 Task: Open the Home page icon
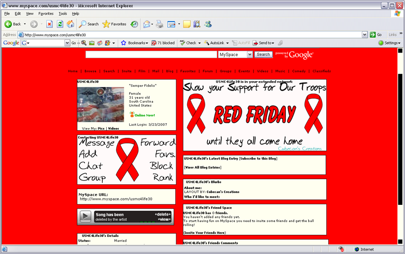point(70,24)
